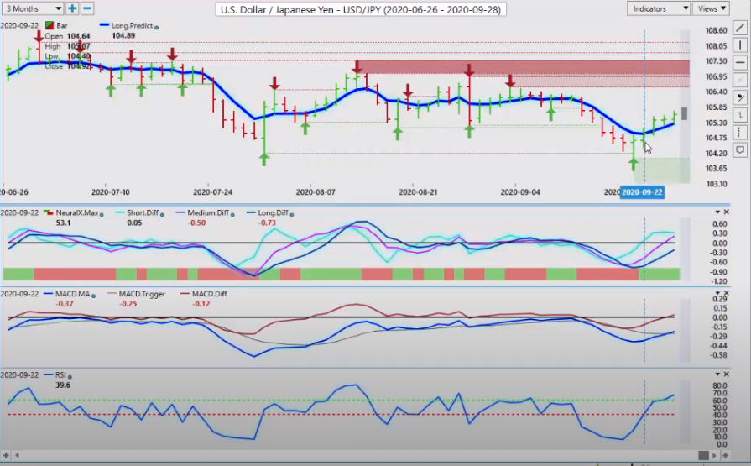This screenshot has width=751, height=466.
Task: Click the MACD.MA value -0.37
Action: (64, 304)
